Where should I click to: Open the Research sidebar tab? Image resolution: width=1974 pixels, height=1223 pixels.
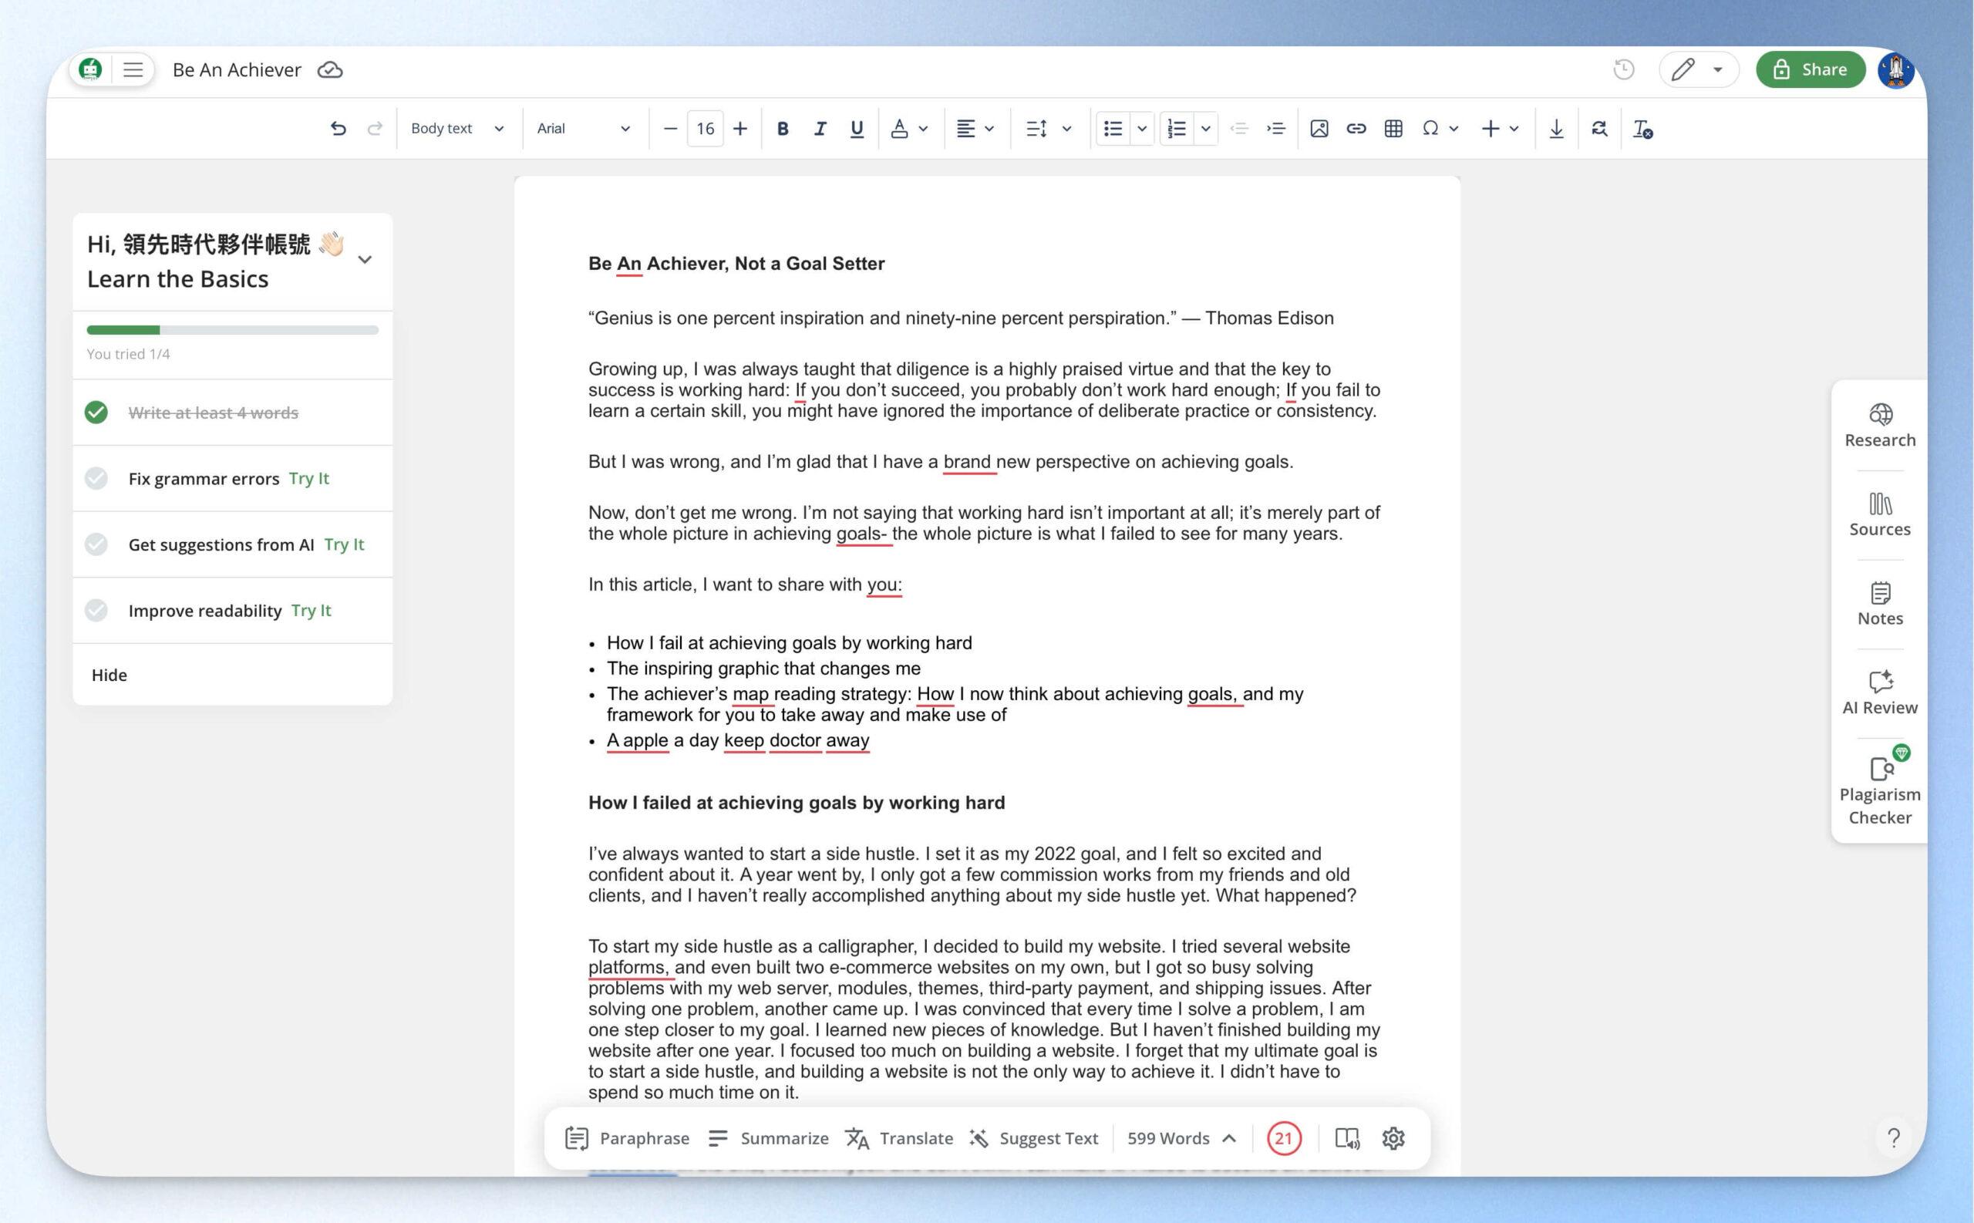tap(1879, 426)
